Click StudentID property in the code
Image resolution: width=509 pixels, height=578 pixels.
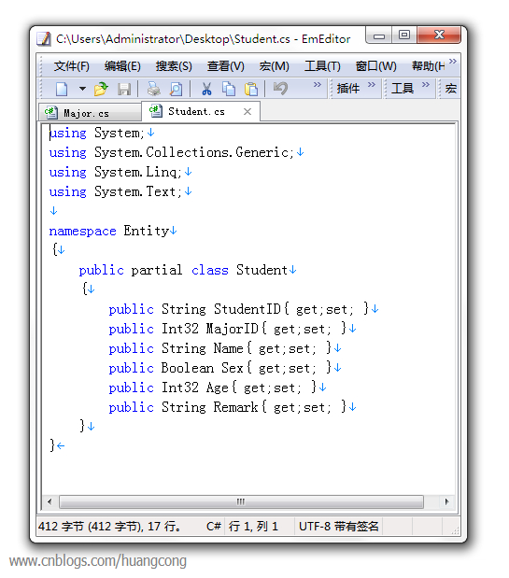pyautogui.click(x=247, y=309)
